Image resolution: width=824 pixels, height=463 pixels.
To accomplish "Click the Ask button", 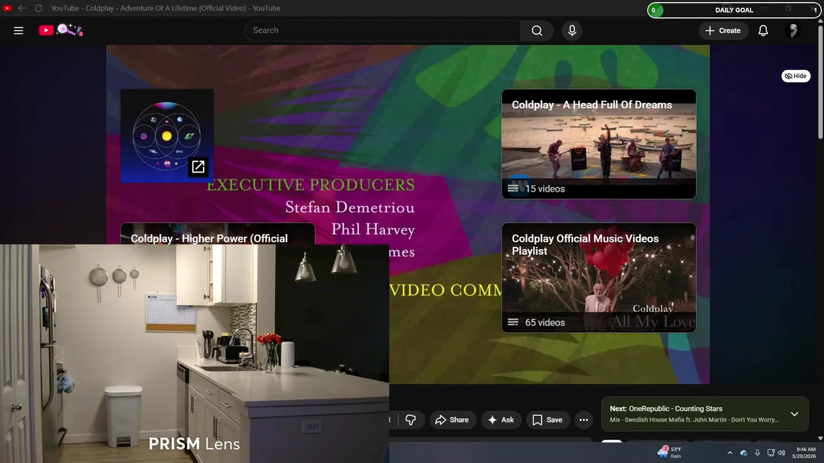I will click(501, 420).
